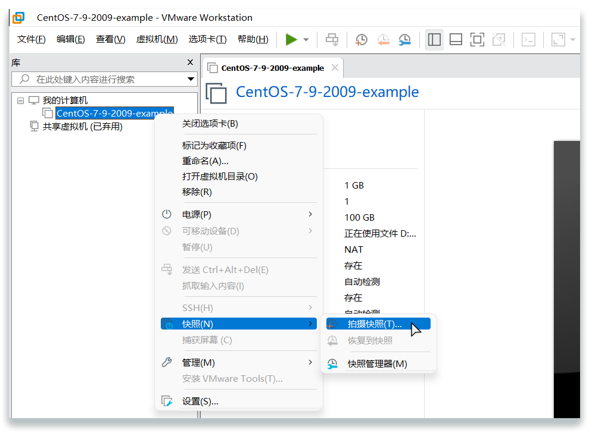Click the highlighted 快照(N) menu entry
This screenshot has height=433, width=589.
[x=239, y=324]
